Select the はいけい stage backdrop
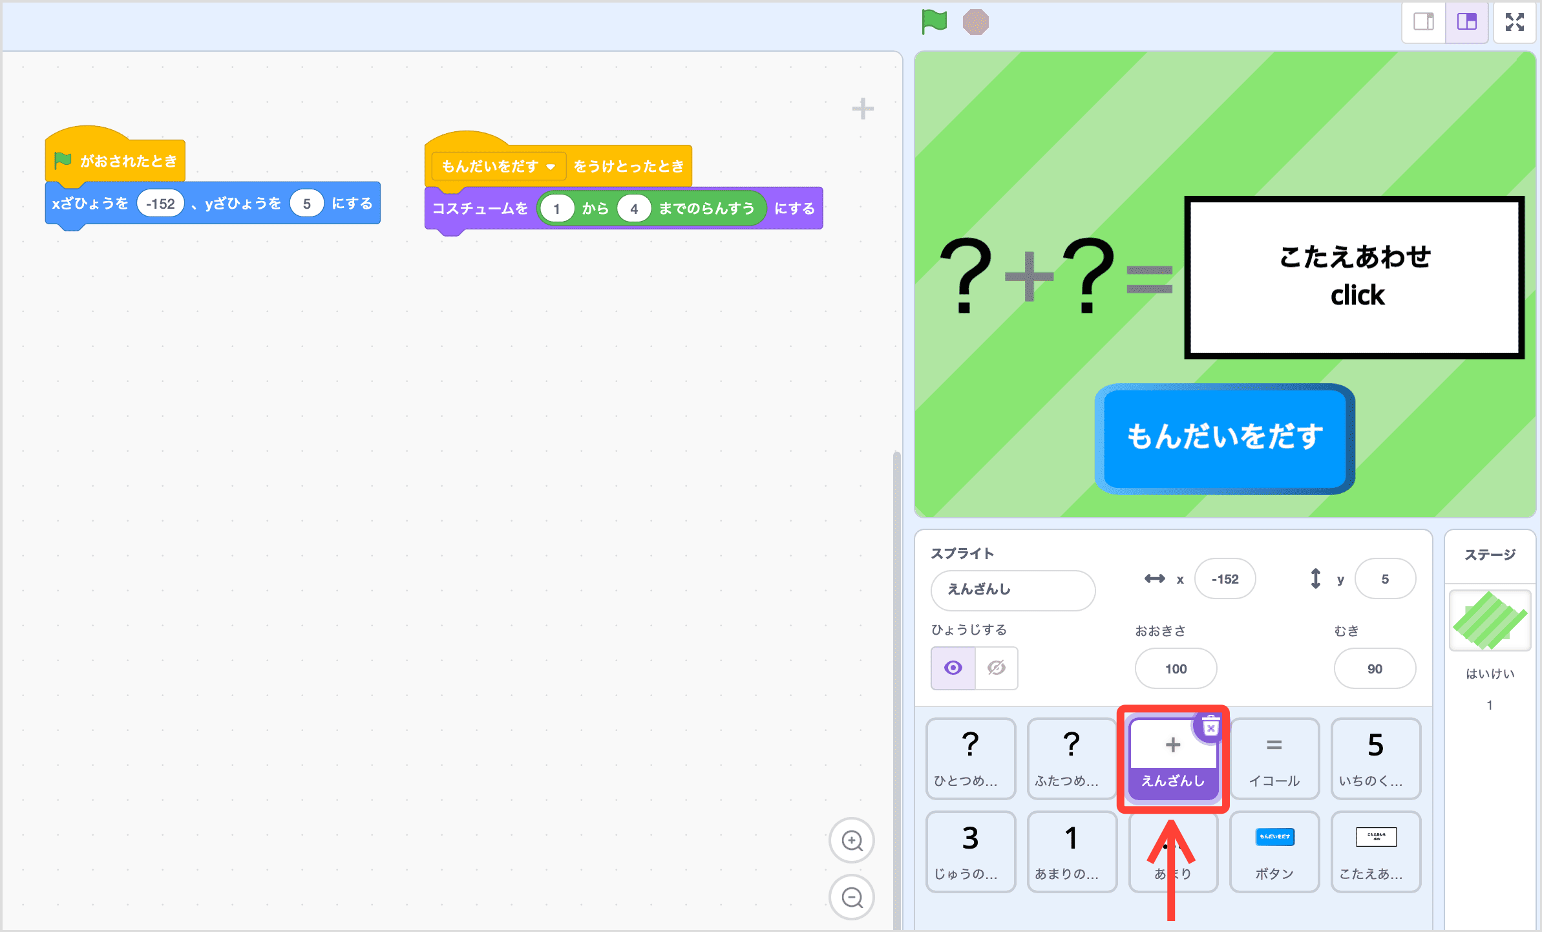 coord(1490,620)
